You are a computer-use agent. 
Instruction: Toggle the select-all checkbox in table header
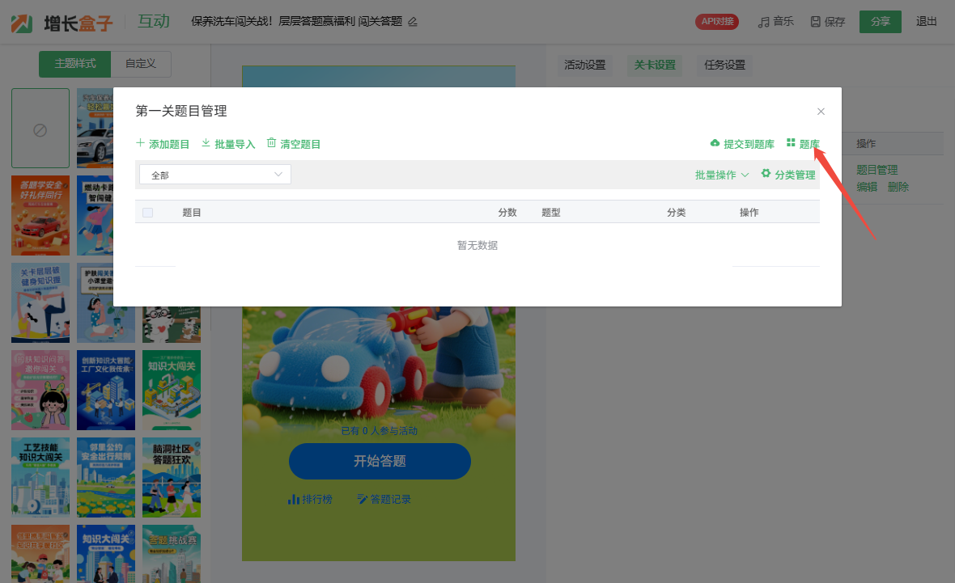(147, 213)
